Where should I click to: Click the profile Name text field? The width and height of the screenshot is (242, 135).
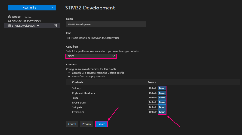coord(106,24)
